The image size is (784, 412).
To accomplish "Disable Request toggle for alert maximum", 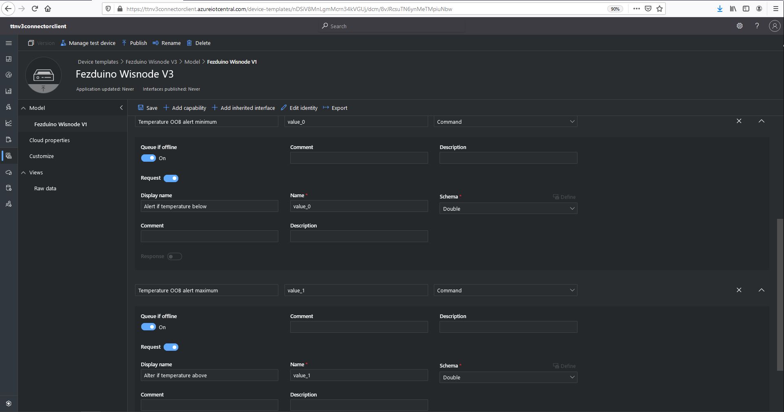I will pos(171,347).
